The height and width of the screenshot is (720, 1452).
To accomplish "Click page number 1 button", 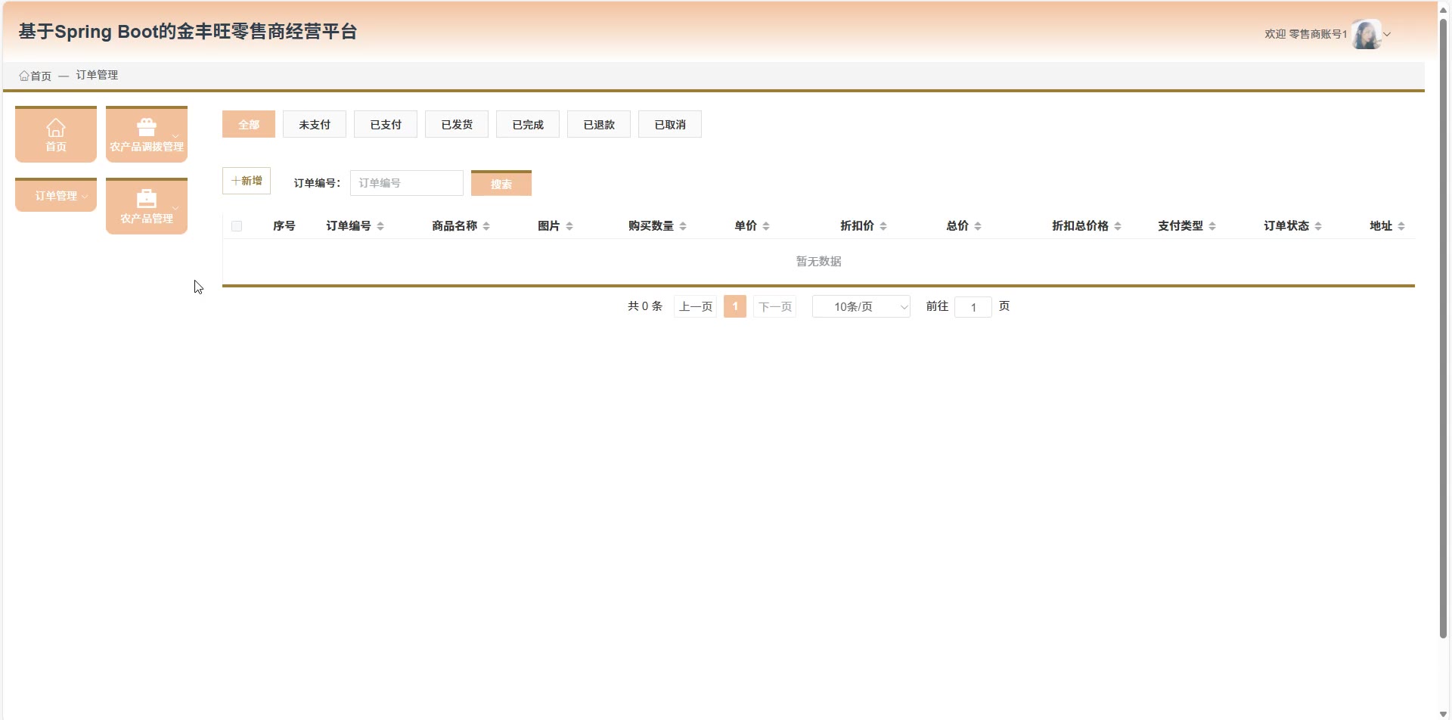I will tap(735, 306).
